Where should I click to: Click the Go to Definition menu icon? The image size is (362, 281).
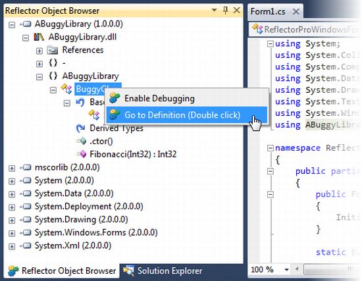click(x=115, y=115)
